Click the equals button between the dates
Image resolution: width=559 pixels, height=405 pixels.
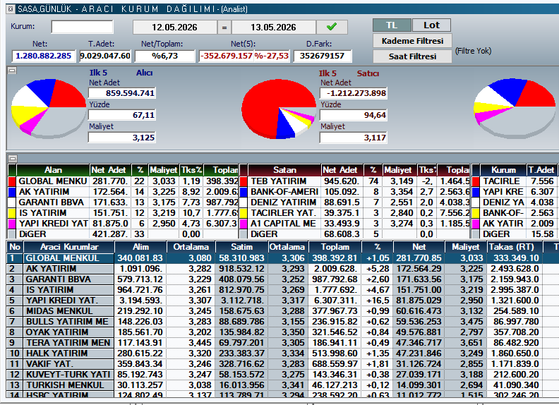[224, 28]
